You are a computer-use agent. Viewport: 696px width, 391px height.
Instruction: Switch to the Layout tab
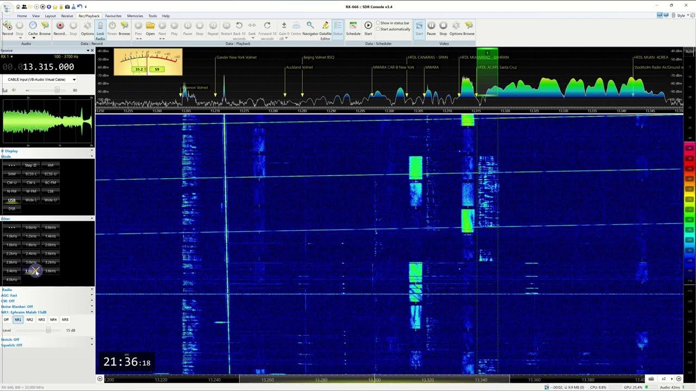click(51, 16)
